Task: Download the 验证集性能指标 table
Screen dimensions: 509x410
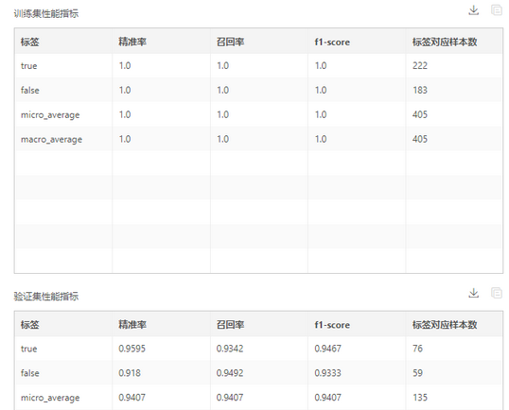Action: [x=474, y=293]
